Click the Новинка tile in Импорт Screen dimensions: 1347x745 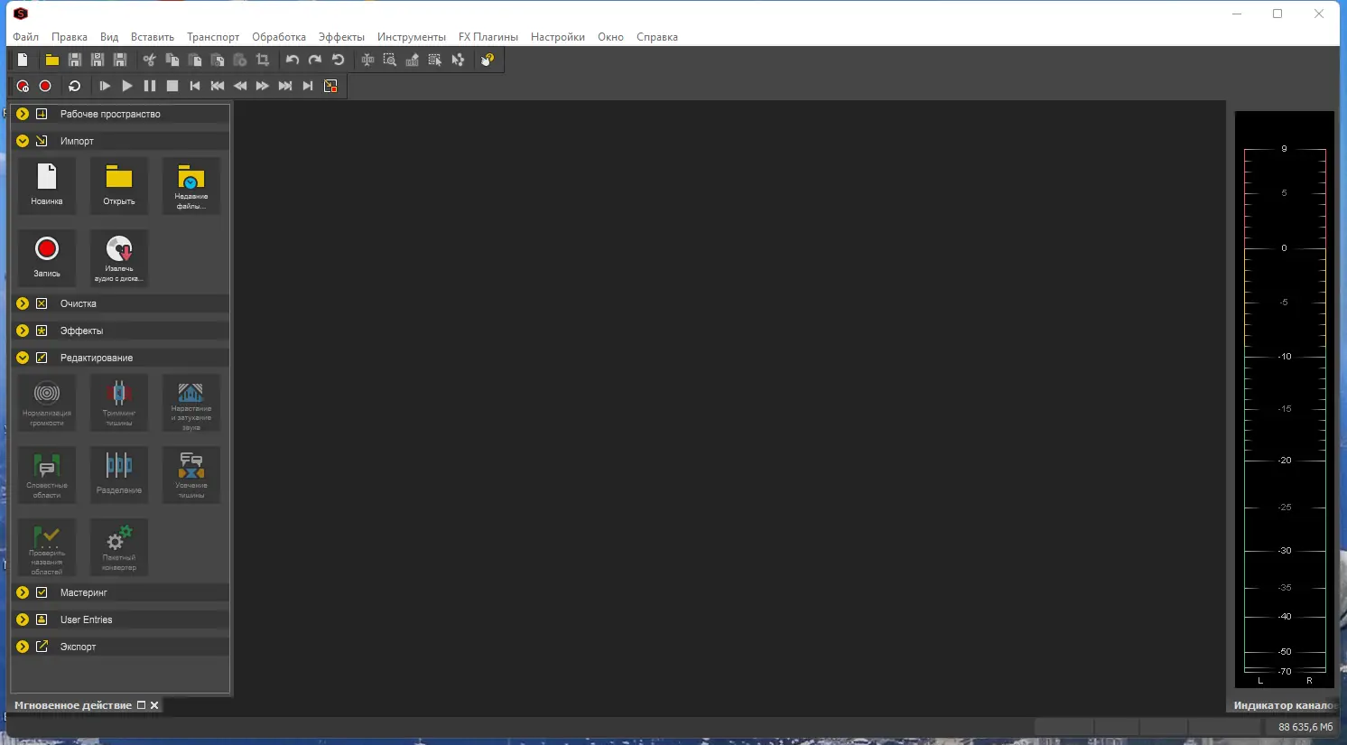click(47, 185)
